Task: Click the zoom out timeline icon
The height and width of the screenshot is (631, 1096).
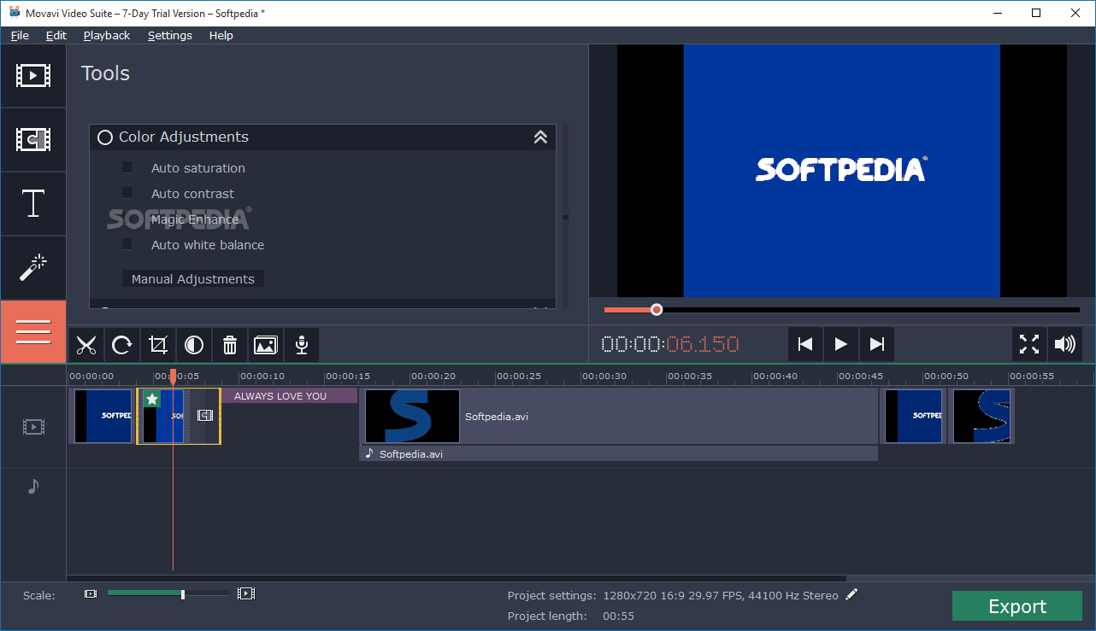Action: 91,593
